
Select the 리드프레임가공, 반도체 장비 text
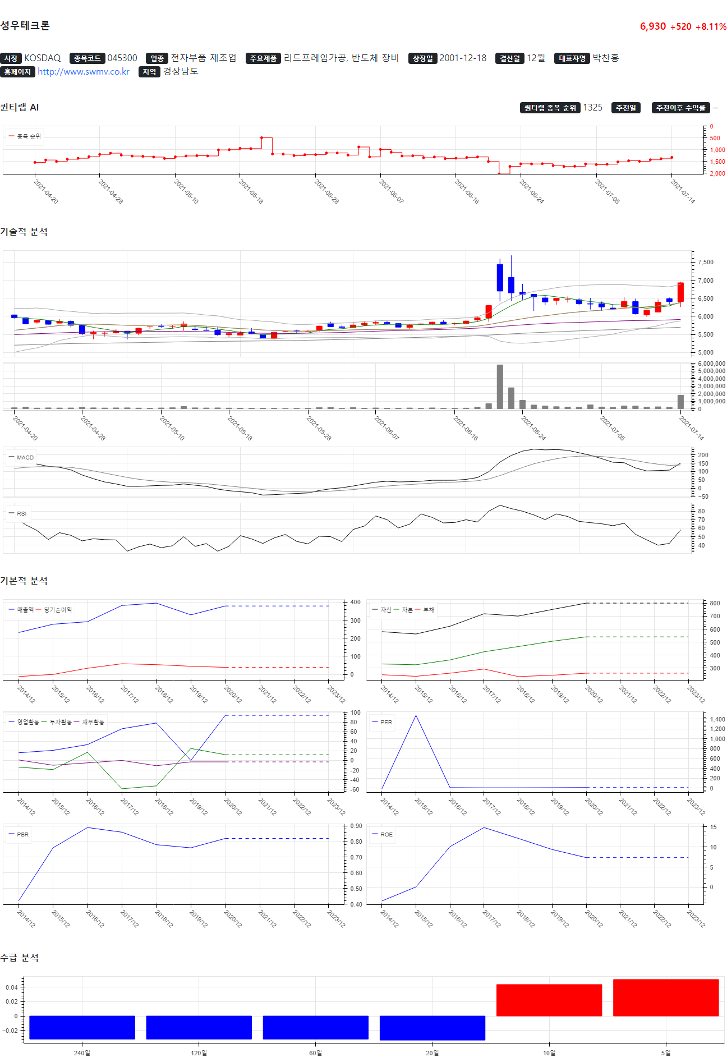click(x=341, y=58)
